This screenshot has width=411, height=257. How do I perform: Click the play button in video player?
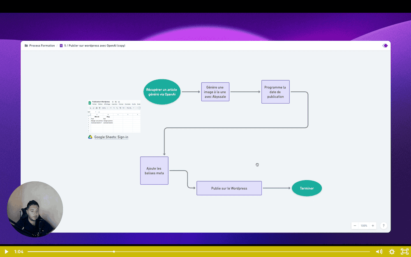pyautogui.click(x=6, y=251)
